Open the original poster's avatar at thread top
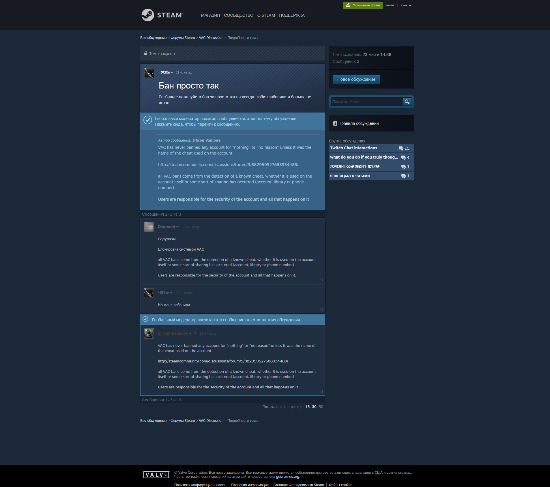The height and width of the screenshot is (487, 550). [149, 73]
